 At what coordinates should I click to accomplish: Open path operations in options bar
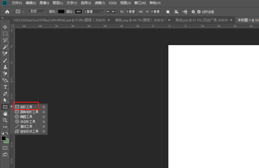(x=168, y=12)
